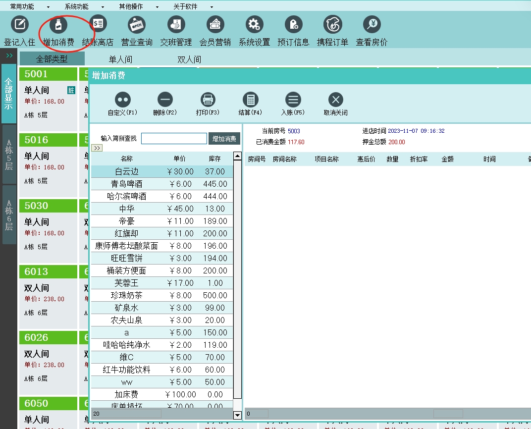The image size is (531, 429).
Task: Click product list scrollbar down arrow
Action: point(237,415)
